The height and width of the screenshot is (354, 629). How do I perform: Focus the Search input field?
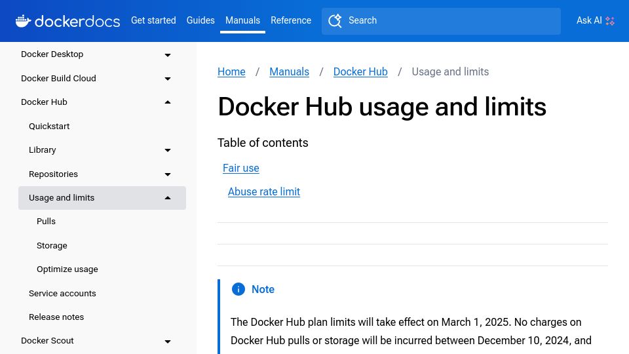(x=441, y=21)
